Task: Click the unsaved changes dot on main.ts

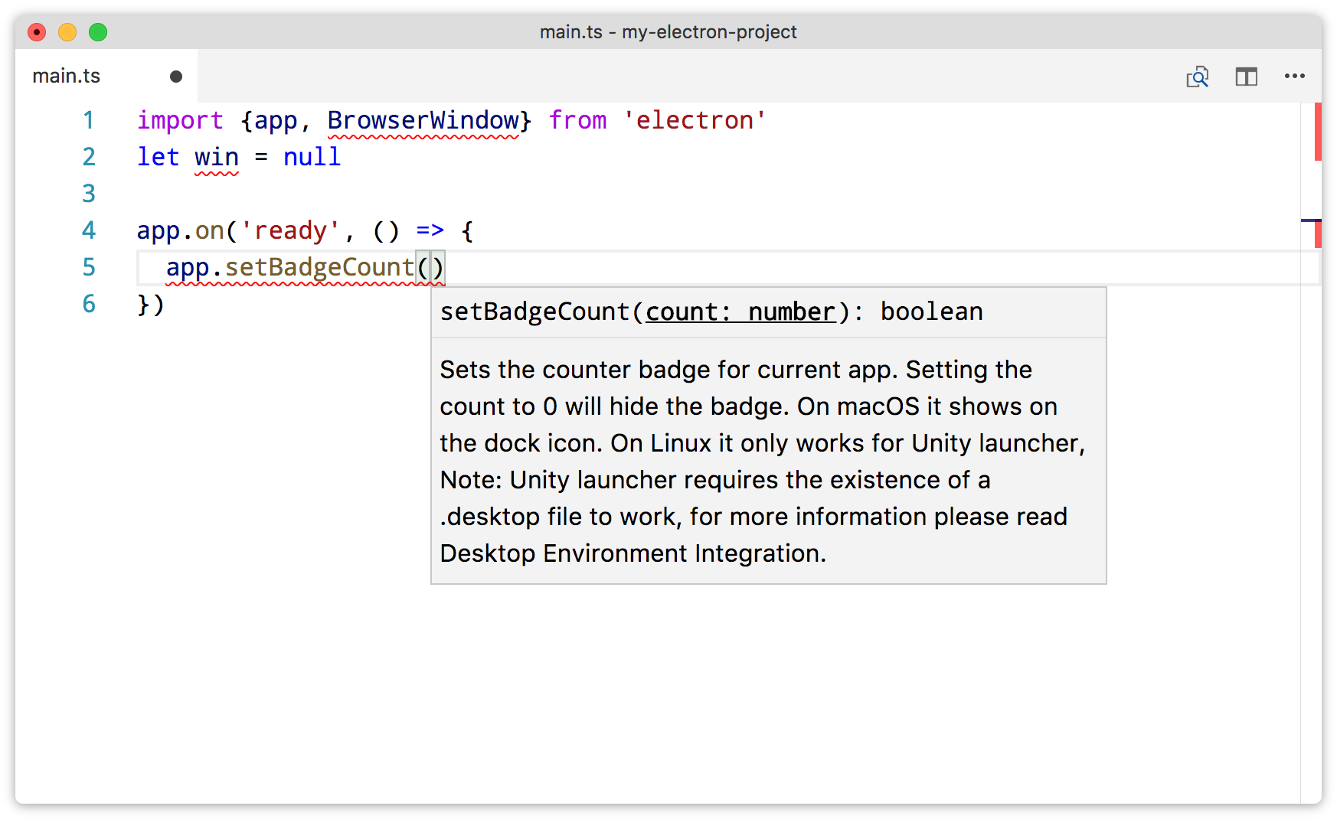Action: pos(175,75)
